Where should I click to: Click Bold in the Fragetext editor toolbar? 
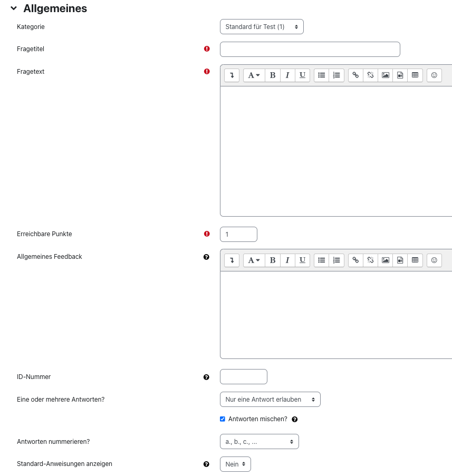tap(273, 75)
